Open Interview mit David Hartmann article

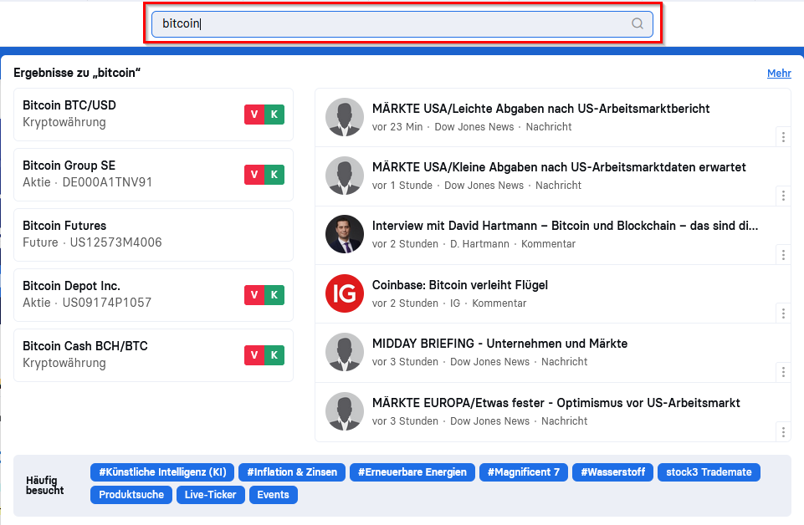click(565, 226)
